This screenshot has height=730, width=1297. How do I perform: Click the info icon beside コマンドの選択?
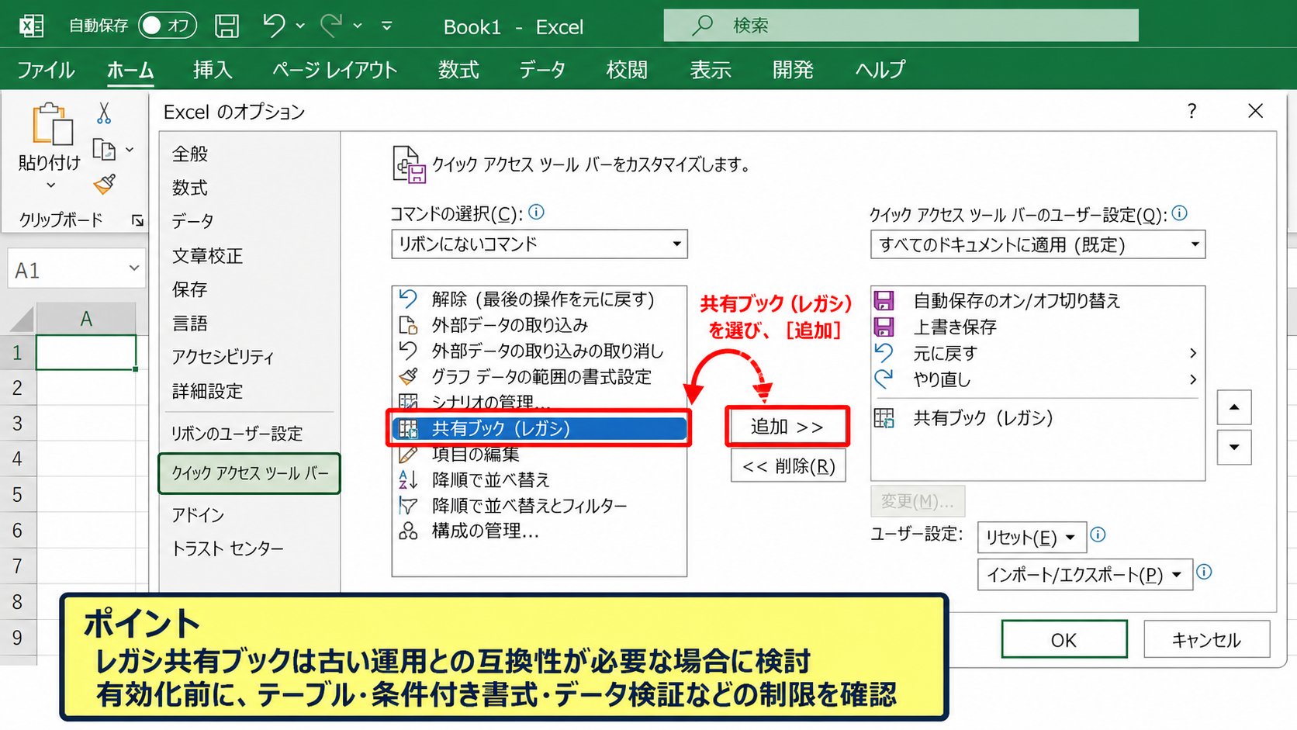pos(536,212)
